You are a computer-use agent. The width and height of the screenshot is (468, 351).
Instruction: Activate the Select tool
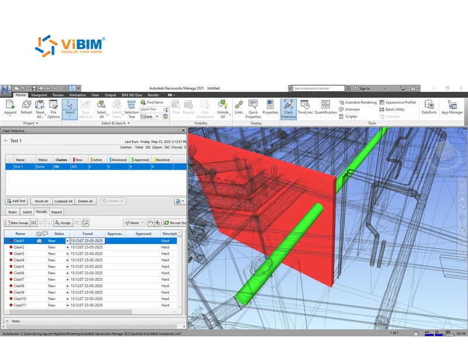(x=70, y=109)
